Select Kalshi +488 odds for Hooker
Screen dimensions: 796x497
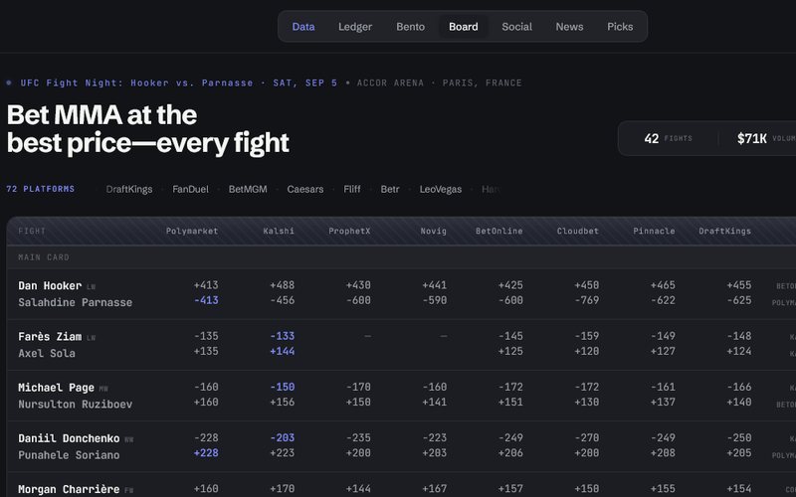click(283, 285)
